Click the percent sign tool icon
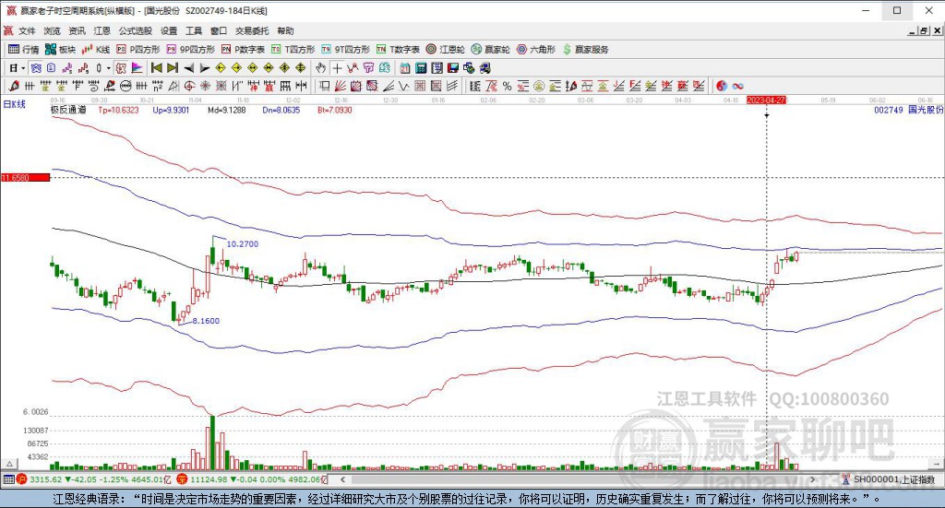 507,86
